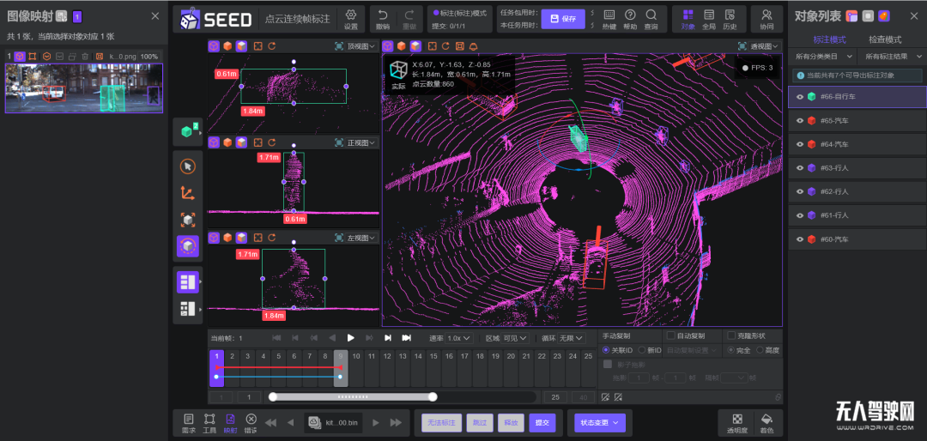Switch to the 全局 view tab
This screenshot has height=441, width=927.
tap(708, 19)
